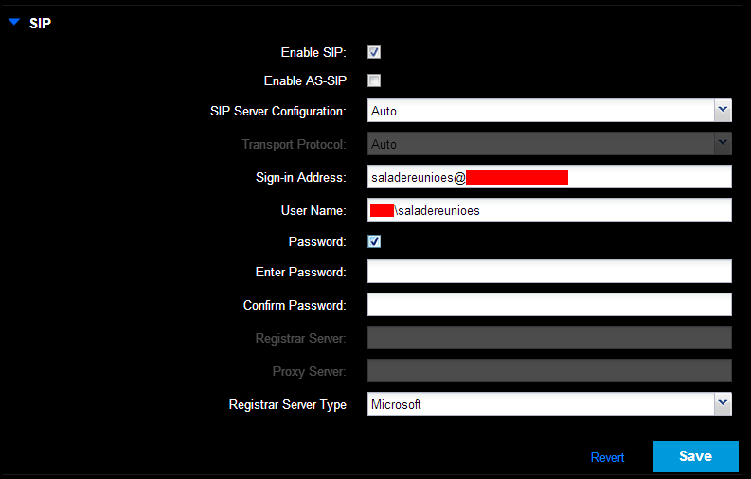
Task: Click the Transport Protocol label
Action: click(295, 145)
